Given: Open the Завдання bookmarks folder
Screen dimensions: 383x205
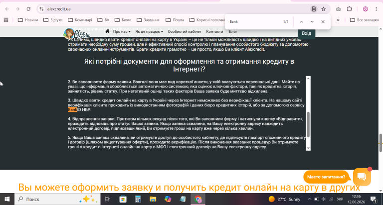Looking at the screenshot, I should click(x=148, y=20).
